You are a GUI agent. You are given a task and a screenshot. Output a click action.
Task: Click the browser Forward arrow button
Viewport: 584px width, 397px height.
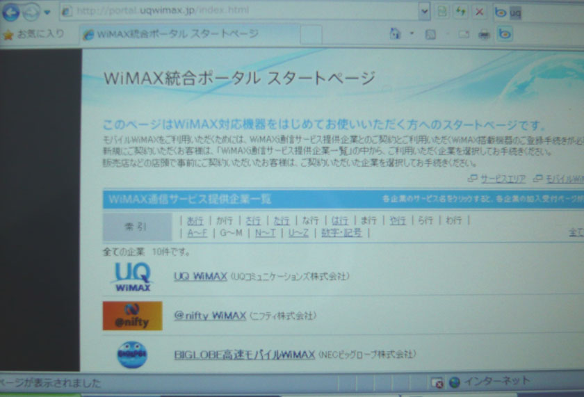31,13
